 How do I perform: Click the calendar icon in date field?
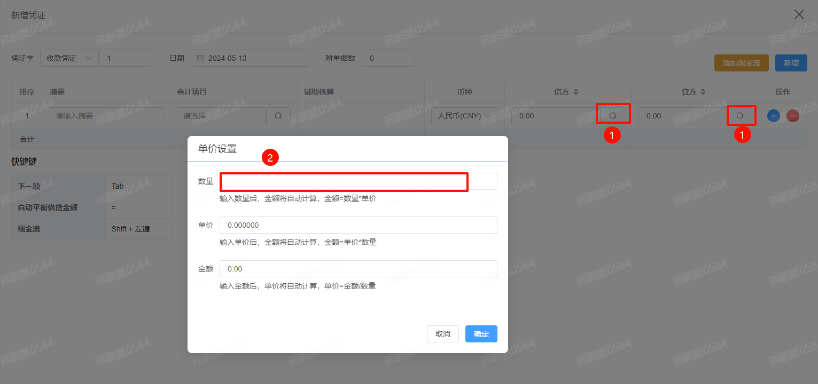click(200, 58)
